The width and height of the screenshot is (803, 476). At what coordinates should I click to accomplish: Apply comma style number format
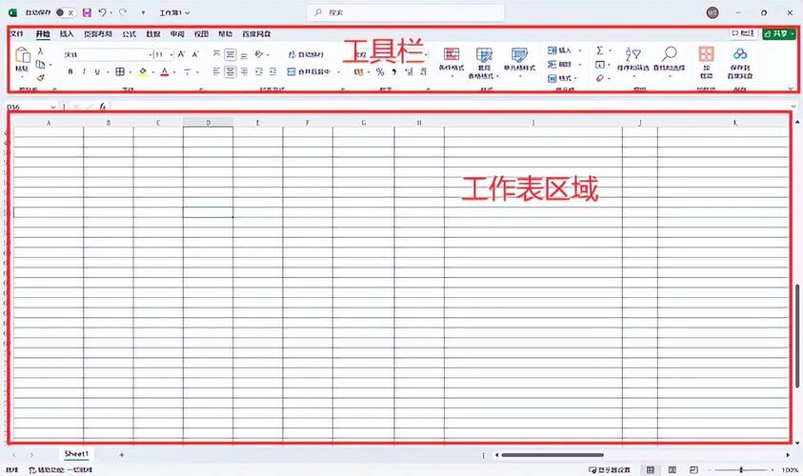(x=393, y=72)
